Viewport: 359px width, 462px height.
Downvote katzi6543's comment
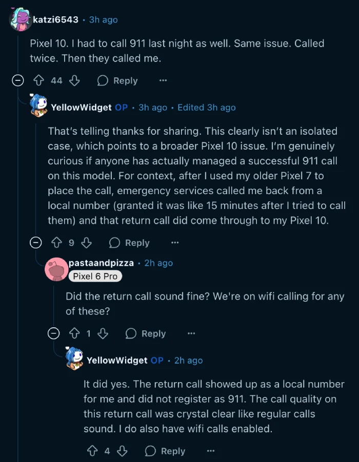tap(74, 80)
